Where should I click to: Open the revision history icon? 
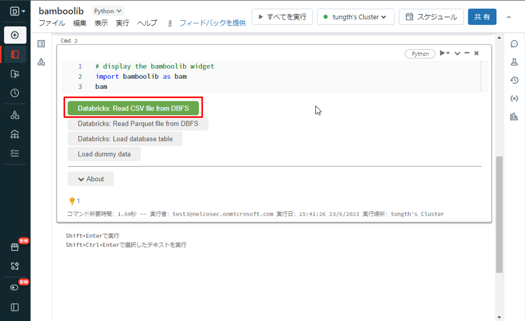(x=514, y=80)
